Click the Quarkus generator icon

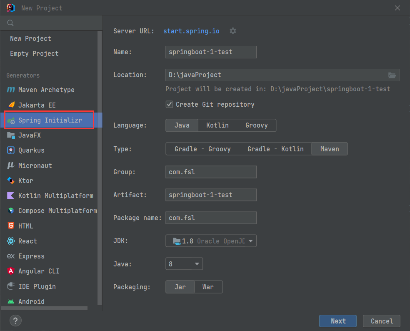(11, 150)
